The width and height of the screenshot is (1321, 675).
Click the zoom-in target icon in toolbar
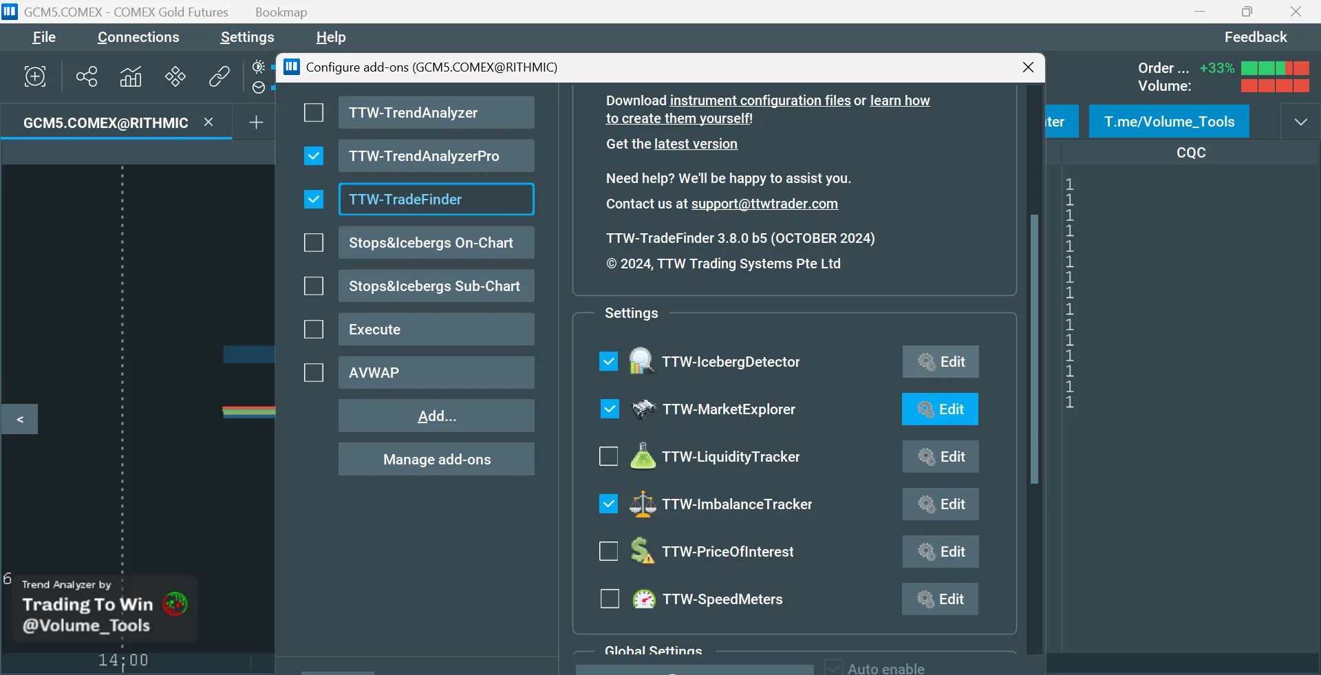(35, 76)
